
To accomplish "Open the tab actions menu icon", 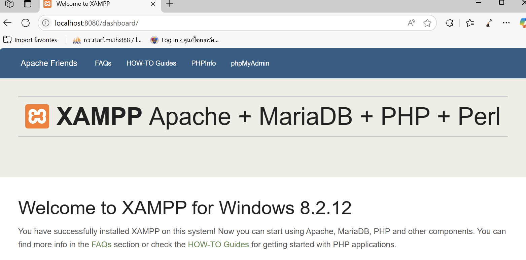I will click(28, 4).
